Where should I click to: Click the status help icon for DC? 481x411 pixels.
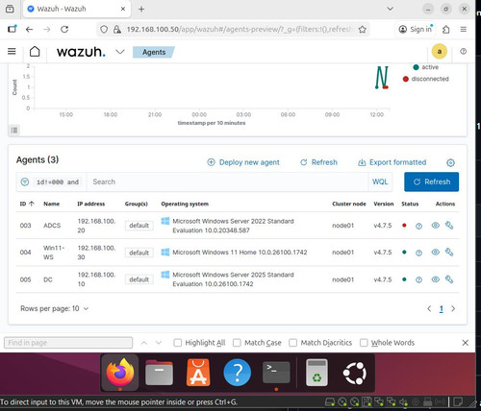pos(418,279)
